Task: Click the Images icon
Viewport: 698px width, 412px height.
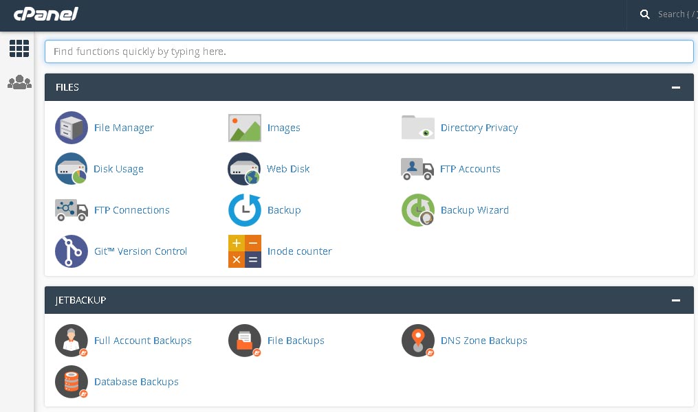Action: point(244,128)
